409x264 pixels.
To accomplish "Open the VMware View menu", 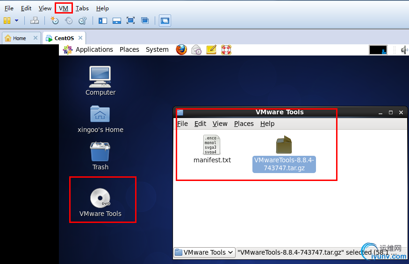I will (45, 8).
